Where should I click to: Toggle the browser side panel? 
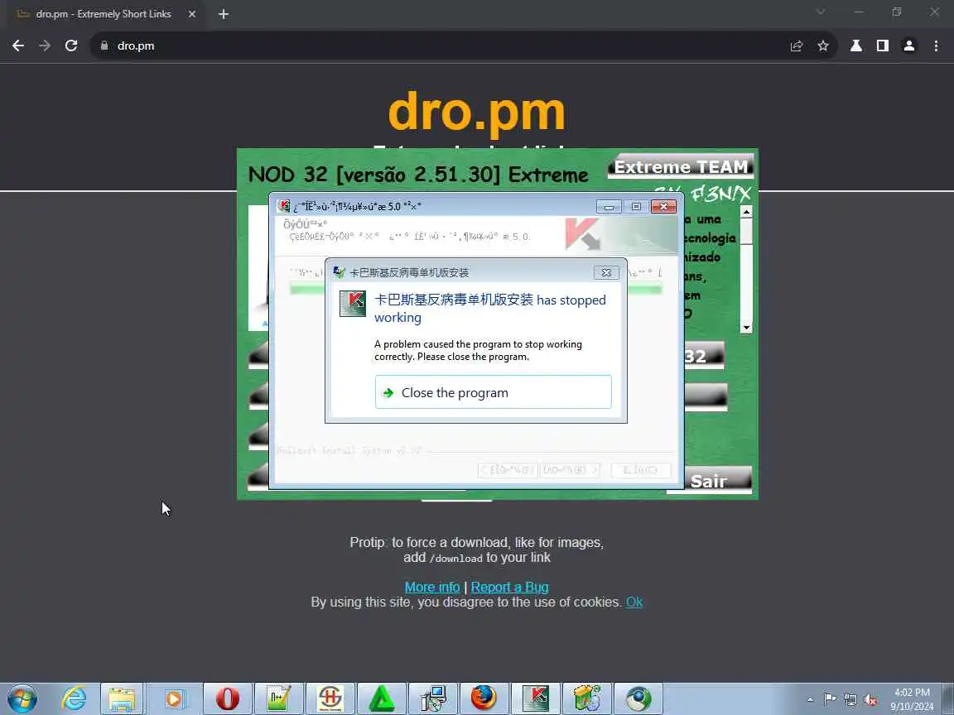pos(883,46)
